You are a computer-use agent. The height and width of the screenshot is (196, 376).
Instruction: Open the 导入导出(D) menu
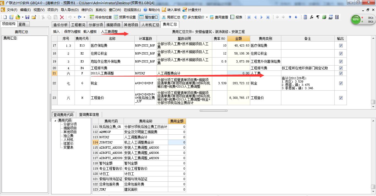click(70, 10)
